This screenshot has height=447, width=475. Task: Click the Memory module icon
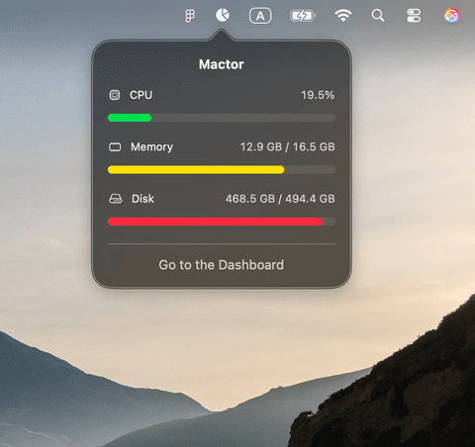click(115, 146)
